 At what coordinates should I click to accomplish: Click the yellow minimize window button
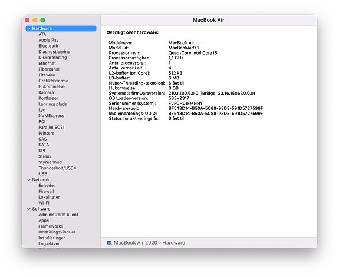point(35,20)
